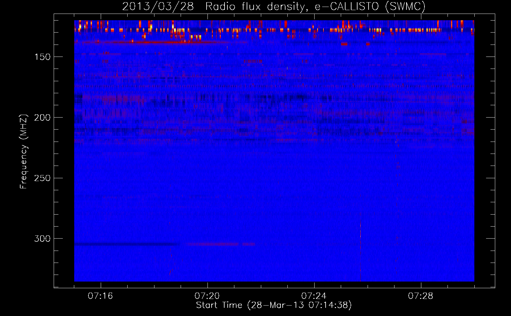Click the 07:24 time tick label

pyautogui.click(x=314, y=296)
